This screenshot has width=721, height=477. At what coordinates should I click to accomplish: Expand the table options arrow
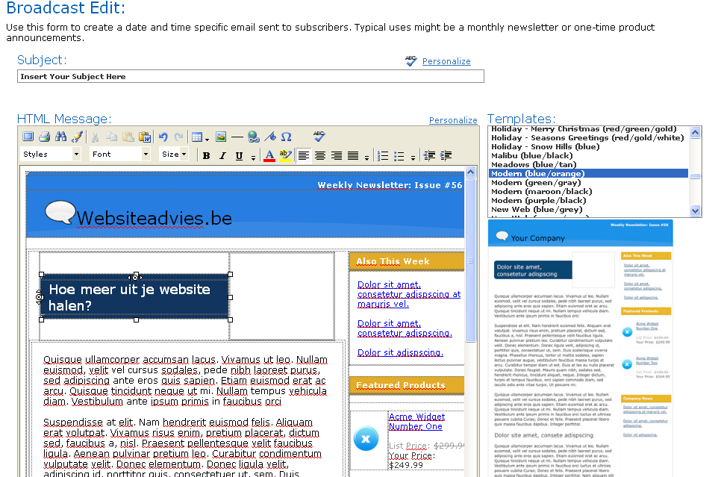coord(207,139)
